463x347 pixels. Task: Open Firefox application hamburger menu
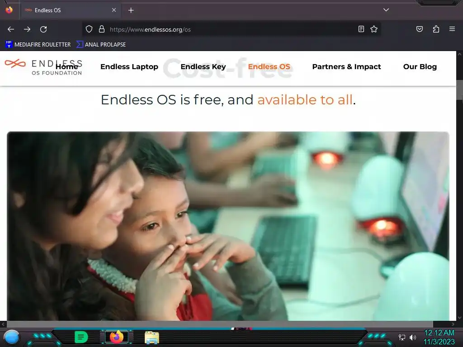(x=452, y=29)
